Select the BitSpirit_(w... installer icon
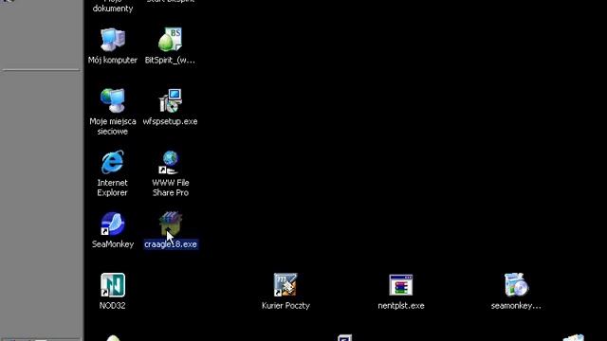Image resolution: width=607 pixels, height=341 pixels. pyautogui.click(x=170, y=40)
